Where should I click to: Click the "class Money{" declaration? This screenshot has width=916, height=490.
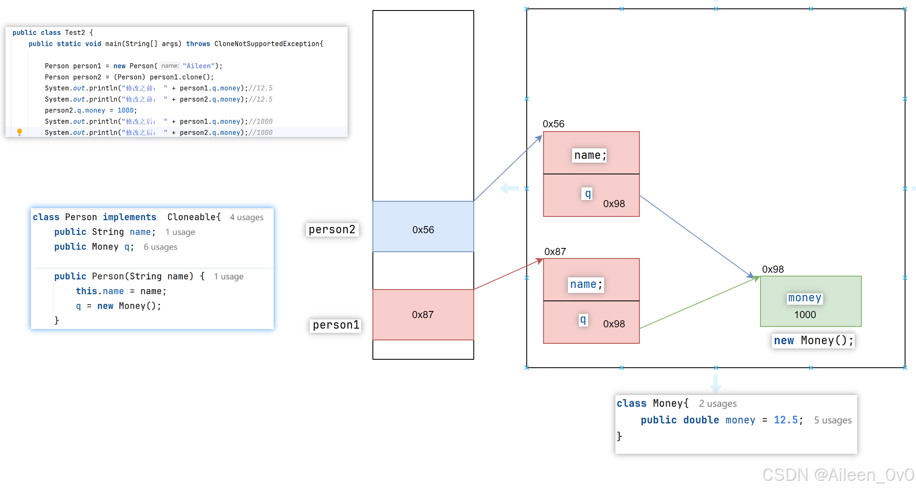click(x=652, y=403)
